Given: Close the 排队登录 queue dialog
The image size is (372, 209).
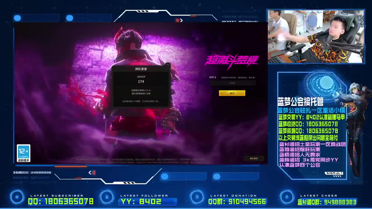Looking at the screenshot, I should click(168, 64).
